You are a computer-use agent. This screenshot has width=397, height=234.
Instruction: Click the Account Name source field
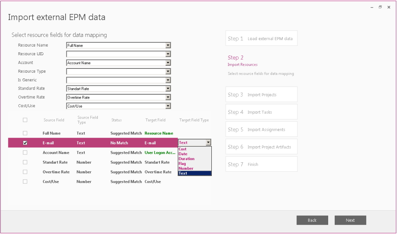[x=56, y=152]
